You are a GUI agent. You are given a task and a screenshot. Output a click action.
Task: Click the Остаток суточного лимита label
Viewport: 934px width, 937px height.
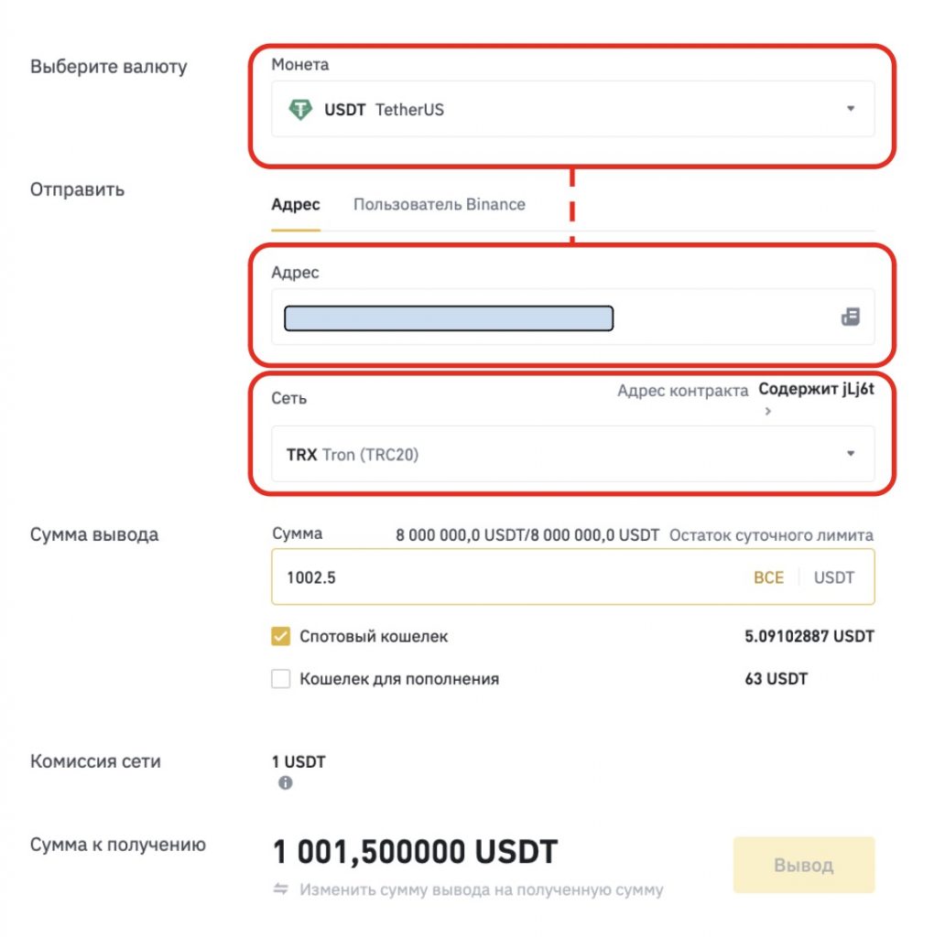(x=771, y=535)
